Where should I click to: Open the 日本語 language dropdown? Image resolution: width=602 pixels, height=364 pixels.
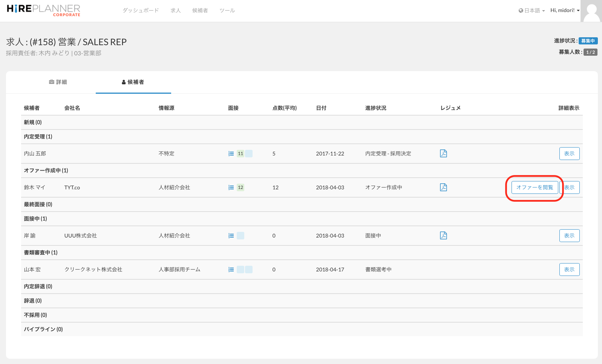click(x=532, y=11)
